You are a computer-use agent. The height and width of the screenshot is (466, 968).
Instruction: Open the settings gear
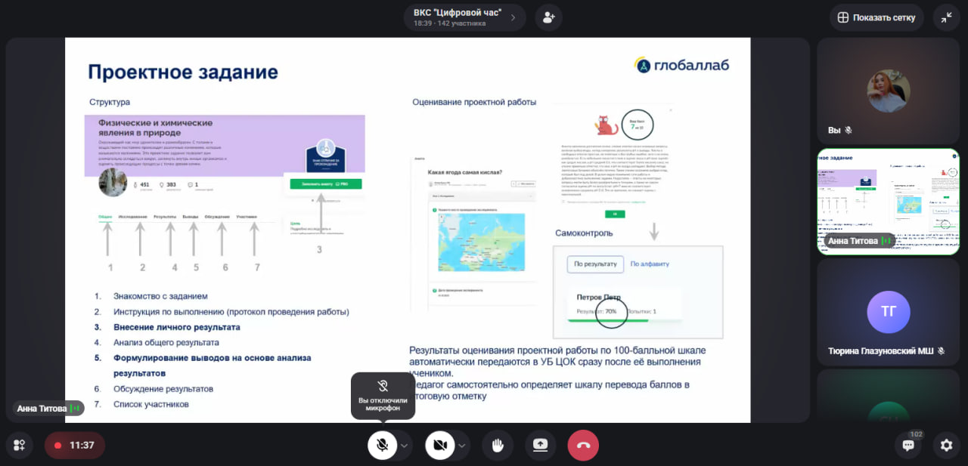[946, 446]
